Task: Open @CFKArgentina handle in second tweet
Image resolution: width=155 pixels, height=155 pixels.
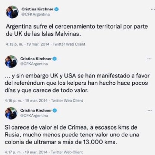Action: 34,64
